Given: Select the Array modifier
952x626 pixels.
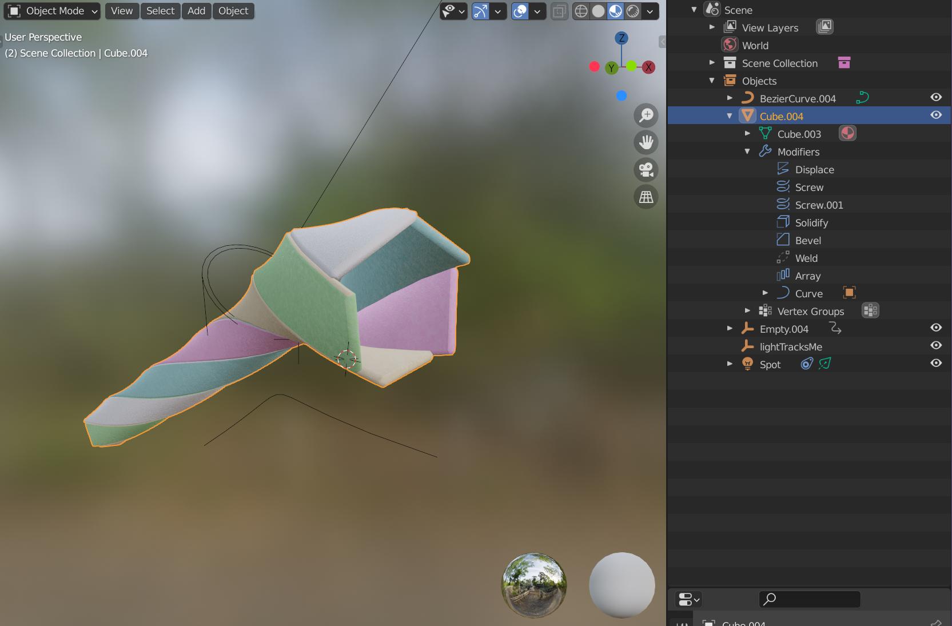Looking at the screenshot, I should click(x=807, y=276).
